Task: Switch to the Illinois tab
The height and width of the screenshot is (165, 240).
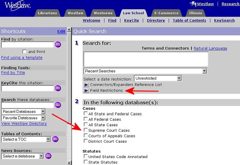Action: coord(196,13)
